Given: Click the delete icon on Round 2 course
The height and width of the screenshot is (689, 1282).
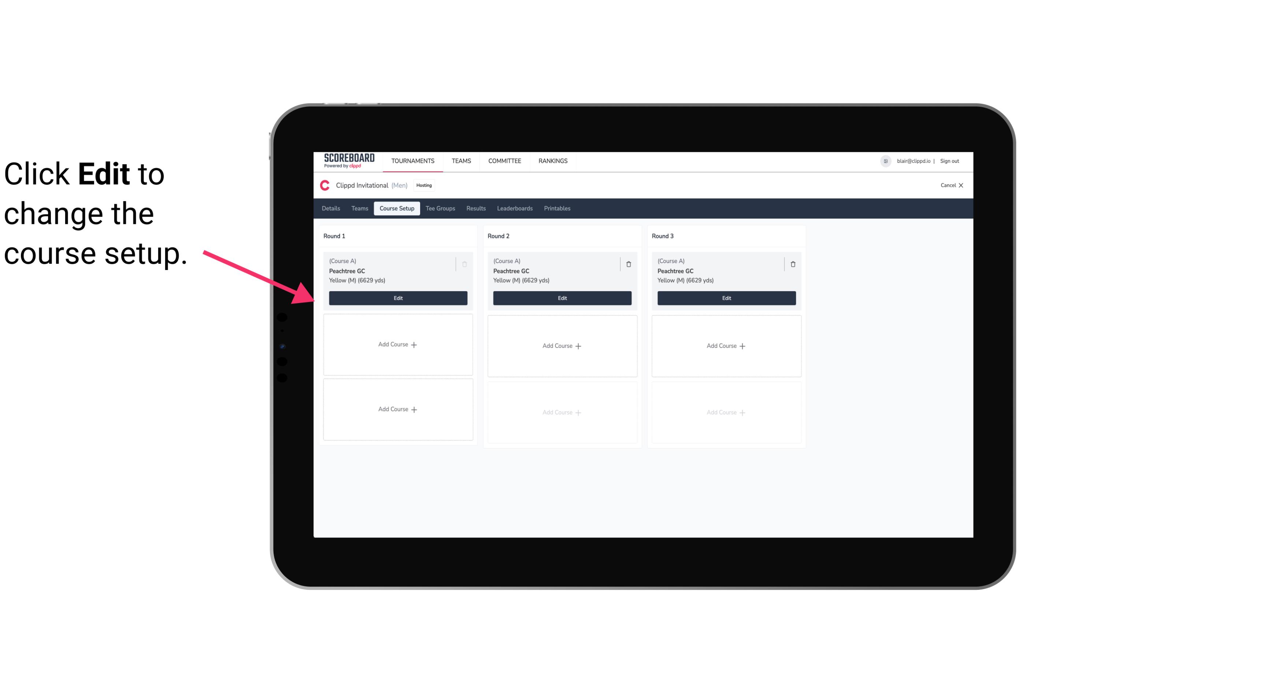Looking at the screenshot, I should pyautogui.click(x=628, y=264).
